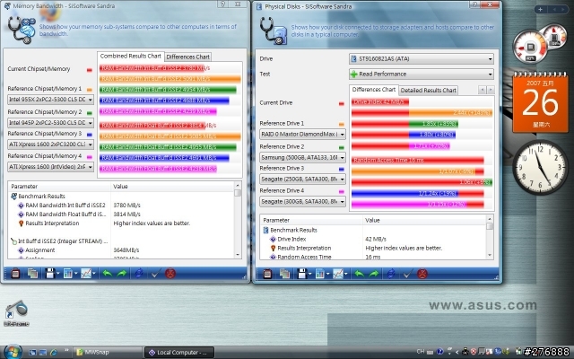The height and width of the screenshot is (359, 574).
Task: Red cancel icon in Physical Disks toolbar
Action: tap(422, 274)
